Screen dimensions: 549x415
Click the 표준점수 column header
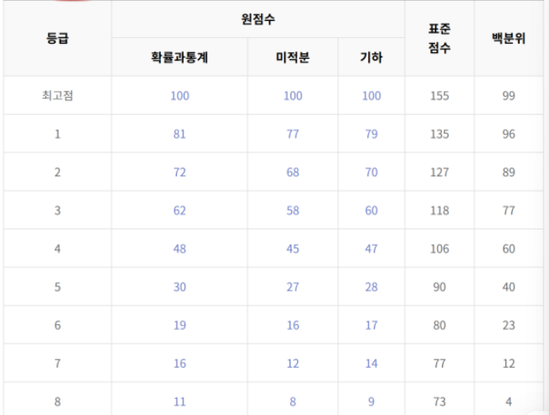click(x=440, y=38)
